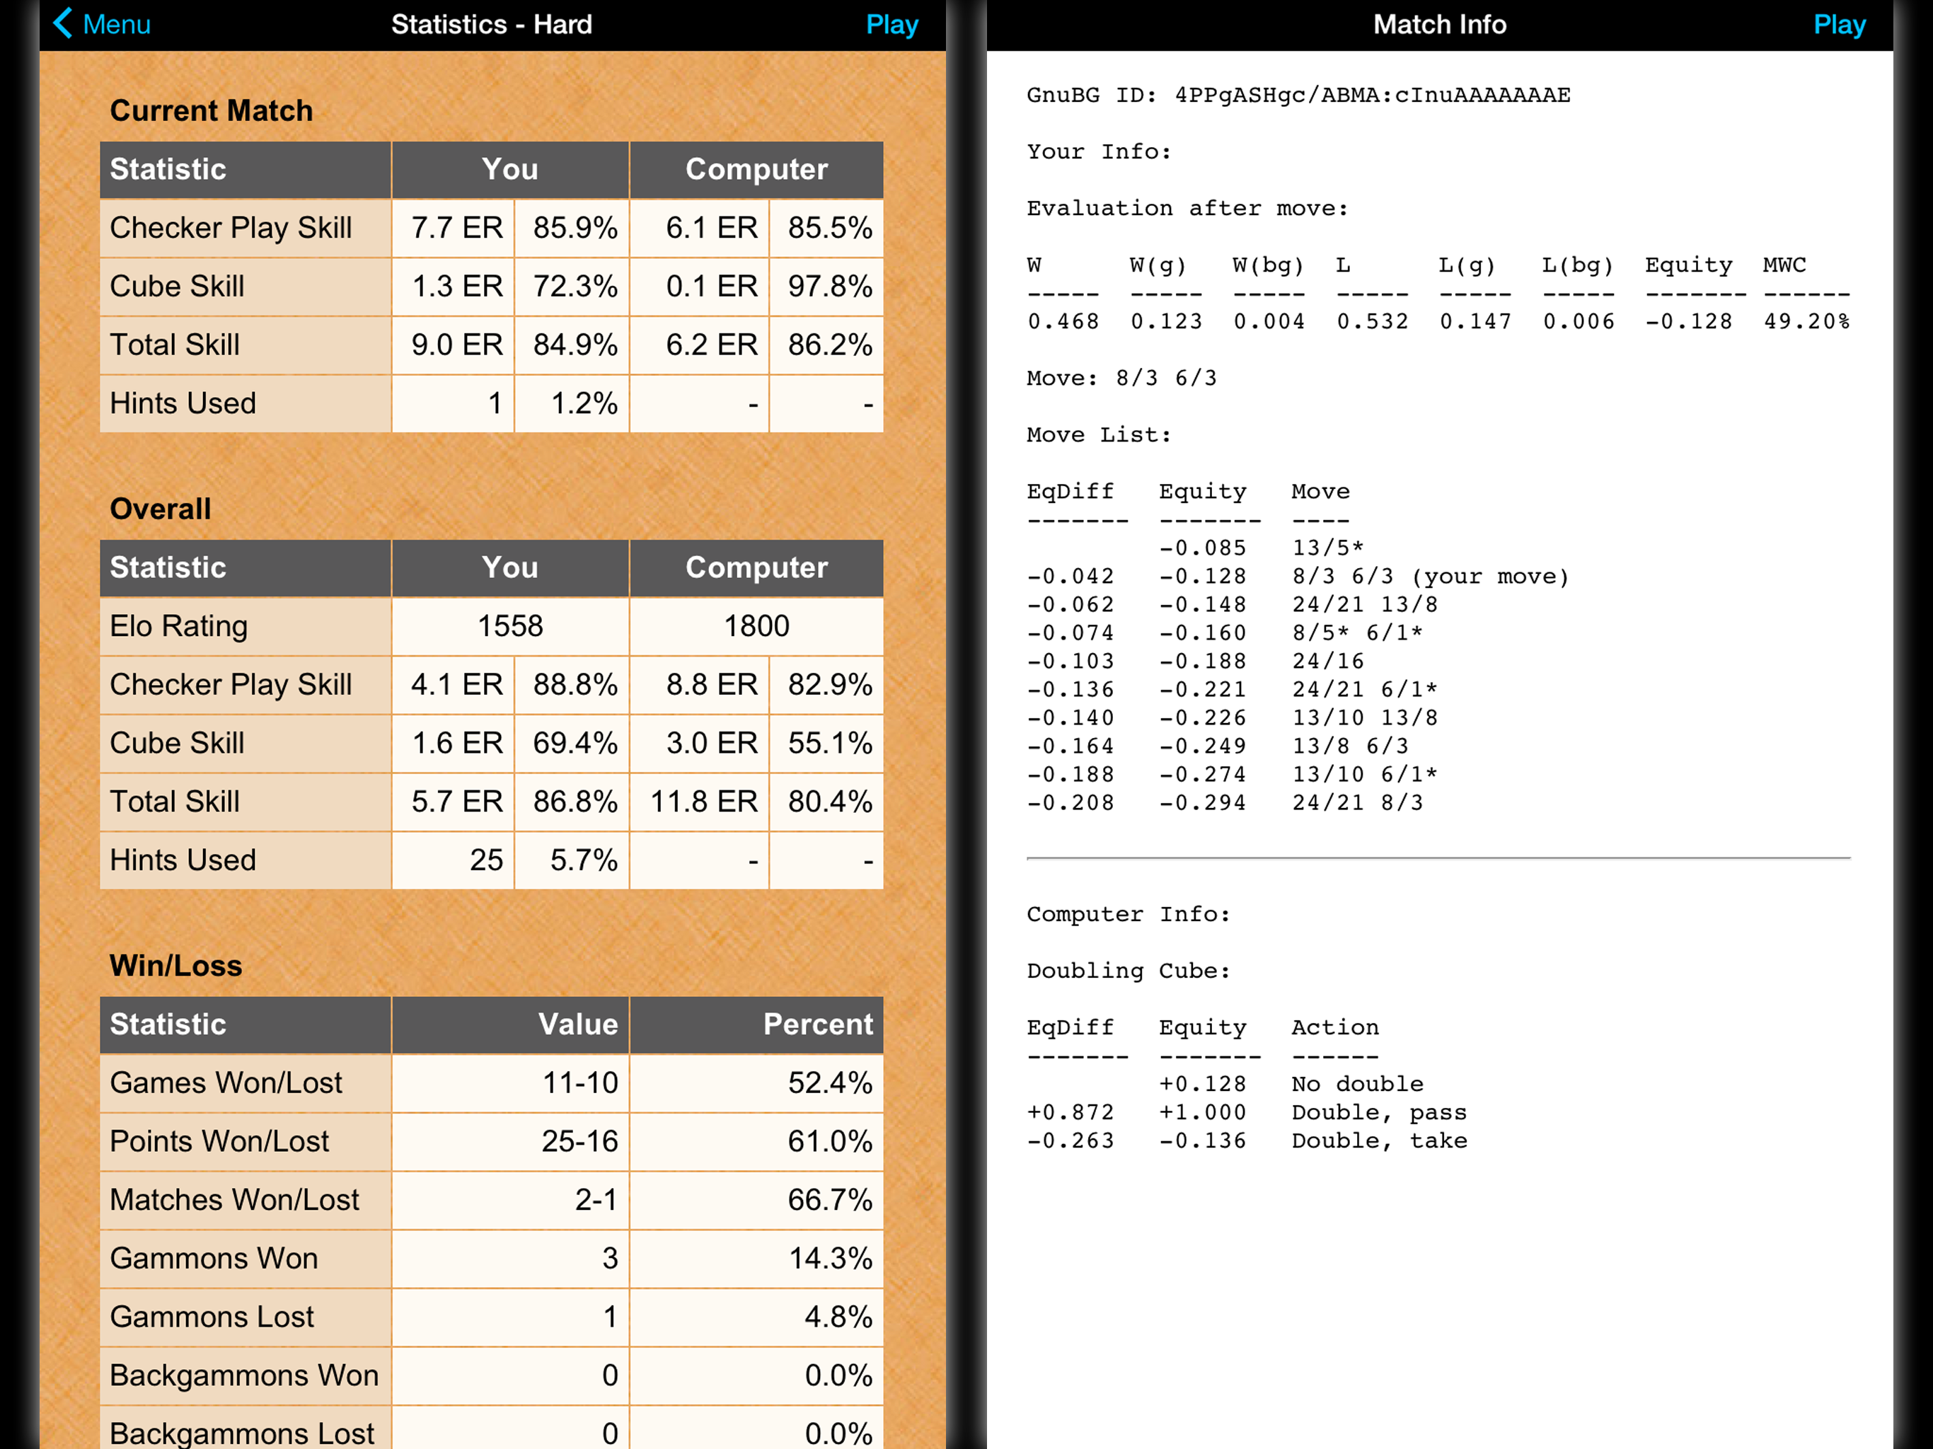Click the No double action line
1933x1449 pixels.
pyautogui.click(x=1356, y=1085)
